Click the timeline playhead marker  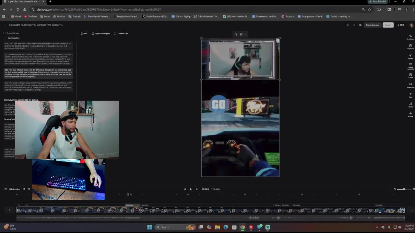point(128,194)
